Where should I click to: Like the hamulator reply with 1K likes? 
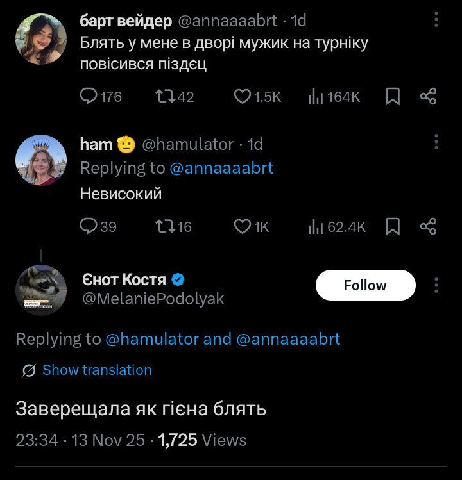tap(243, 226)
